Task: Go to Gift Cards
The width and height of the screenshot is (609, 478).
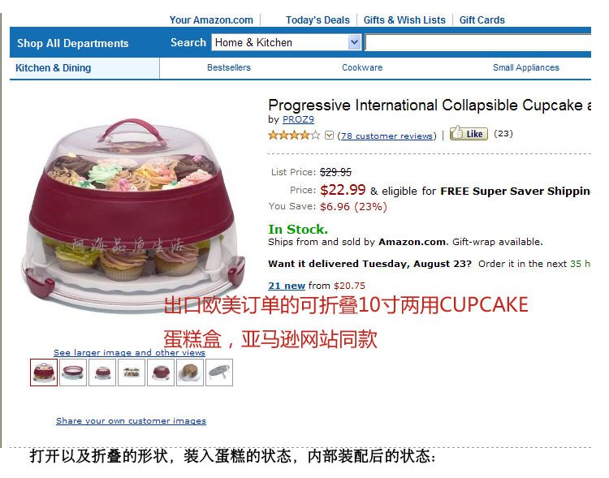Action: tap(482, 19)
